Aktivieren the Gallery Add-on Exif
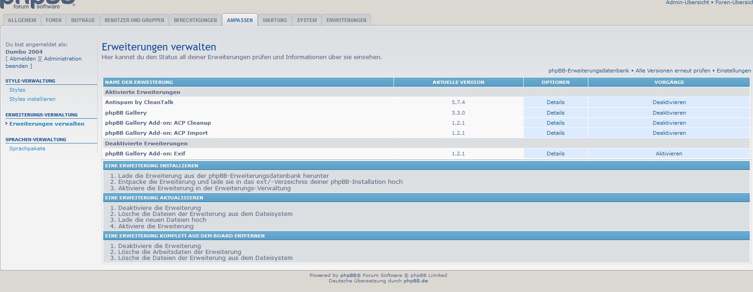The image size is (753, 292). tap(669, 154)
